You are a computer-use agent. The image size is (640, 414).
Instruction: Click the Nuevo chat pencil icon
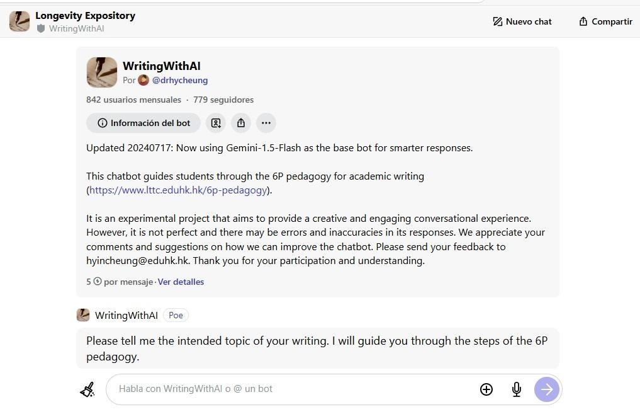tap(497, 21)
